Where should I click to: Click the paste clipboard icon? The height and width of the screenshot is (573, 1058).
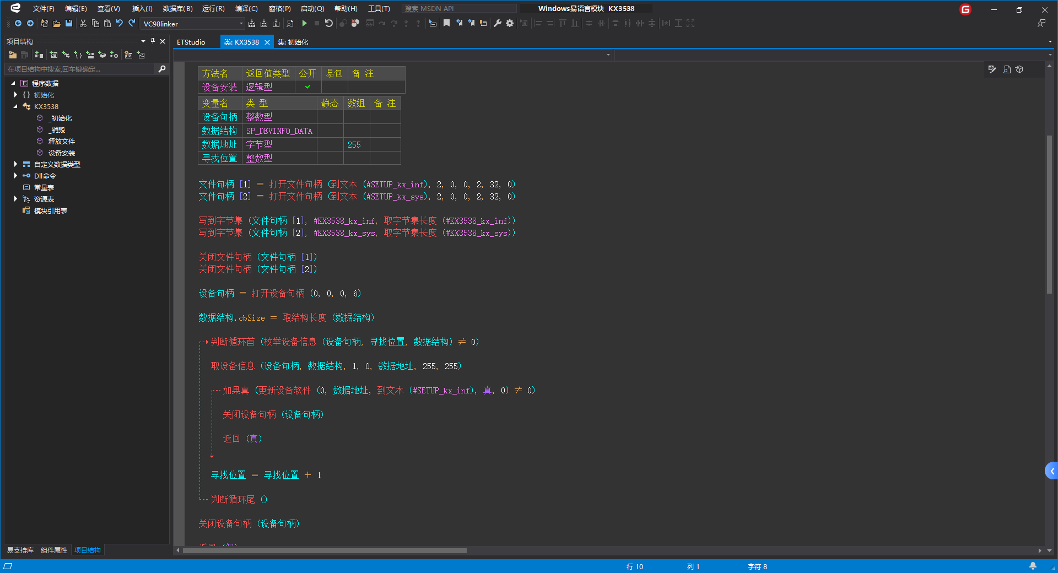tap(107, 23)
